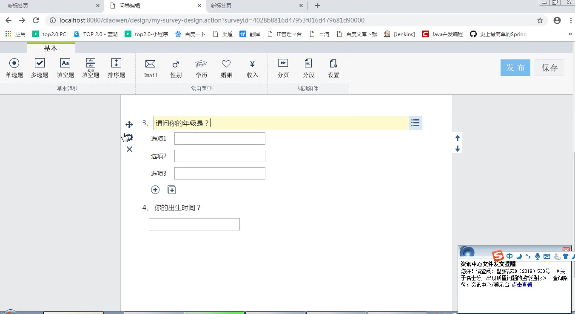Viewport: 575px width, 314px height.
Task: Add the 婚姻 marital status question
Action: (x=226, y=68)
